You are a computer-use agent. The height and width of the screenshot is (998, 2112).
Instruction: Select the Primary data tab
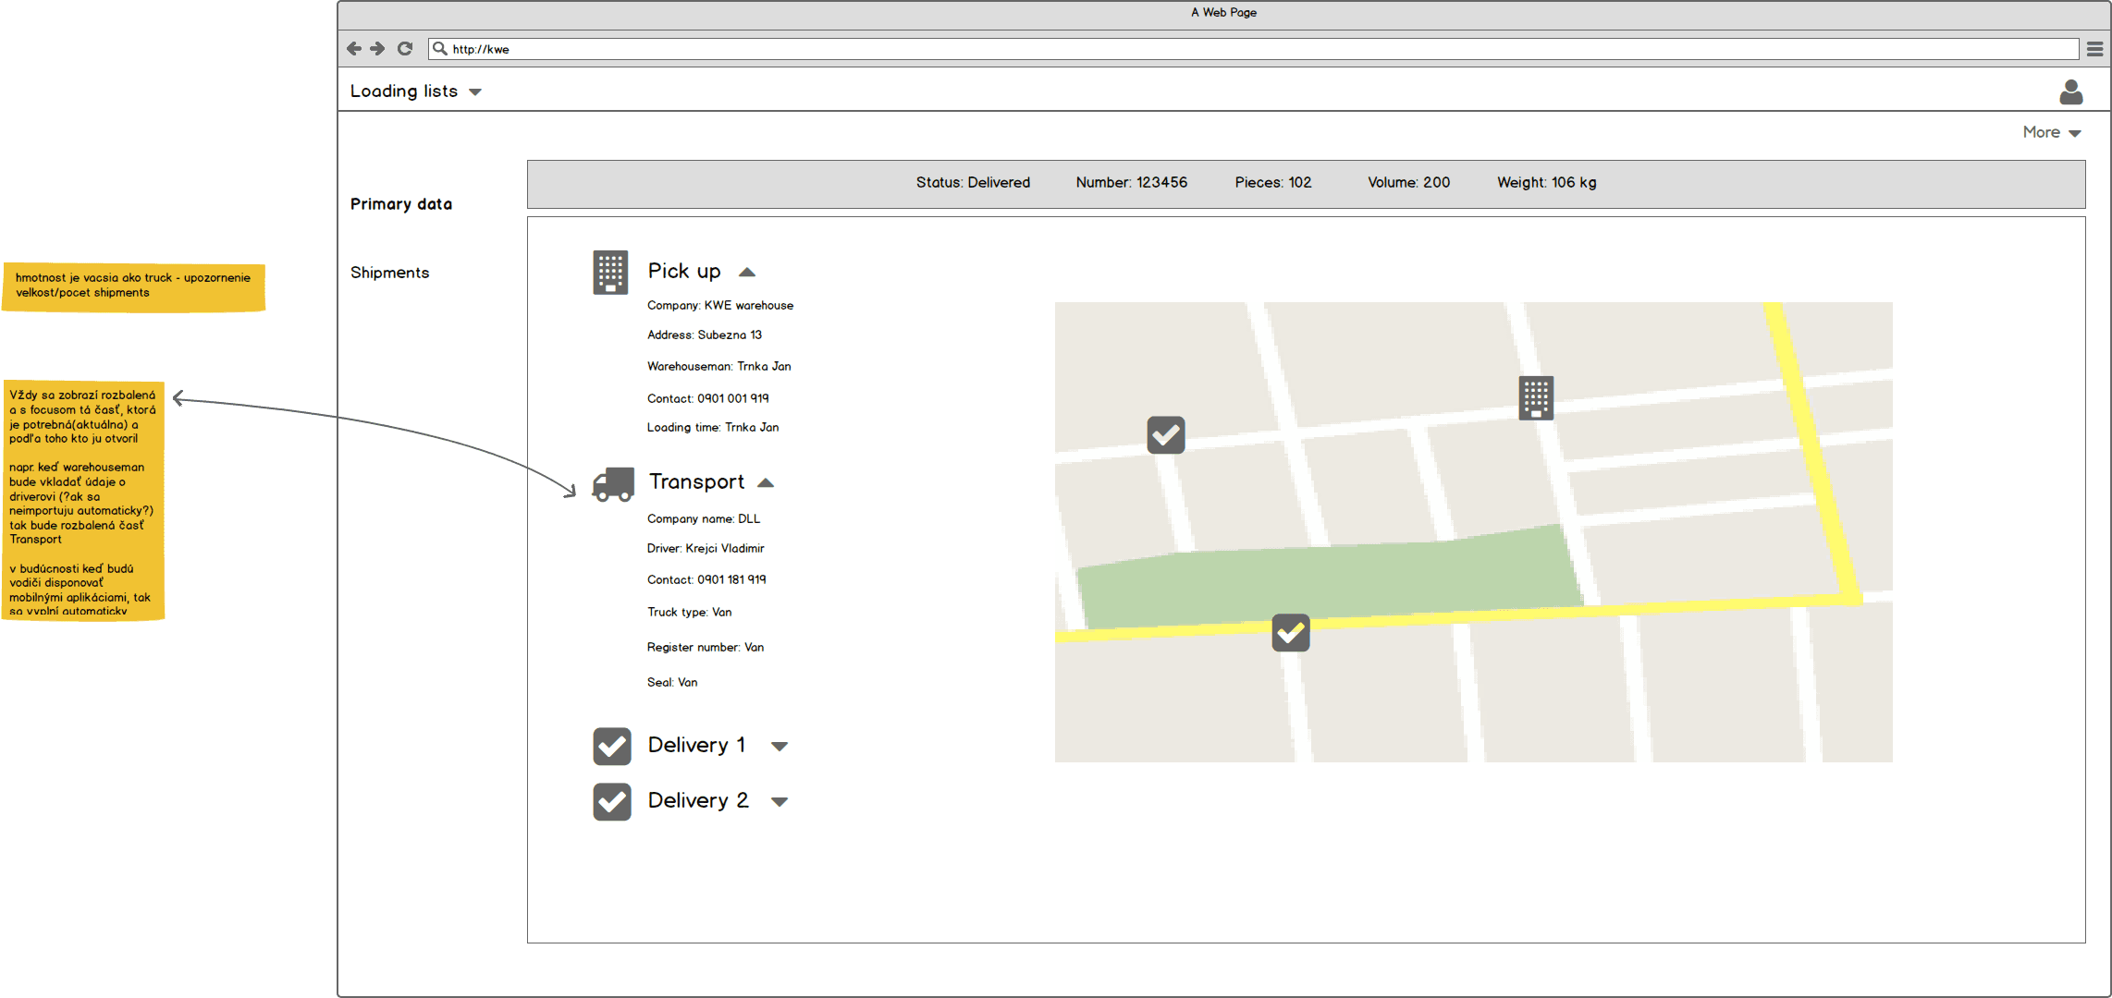400,203
